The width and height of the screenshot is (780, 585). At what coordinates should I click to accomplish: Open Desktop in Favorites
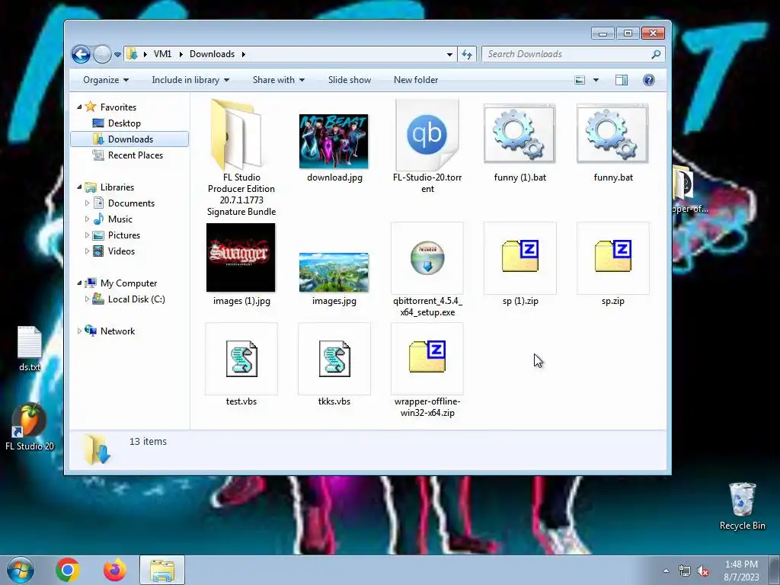coord(124,123)
